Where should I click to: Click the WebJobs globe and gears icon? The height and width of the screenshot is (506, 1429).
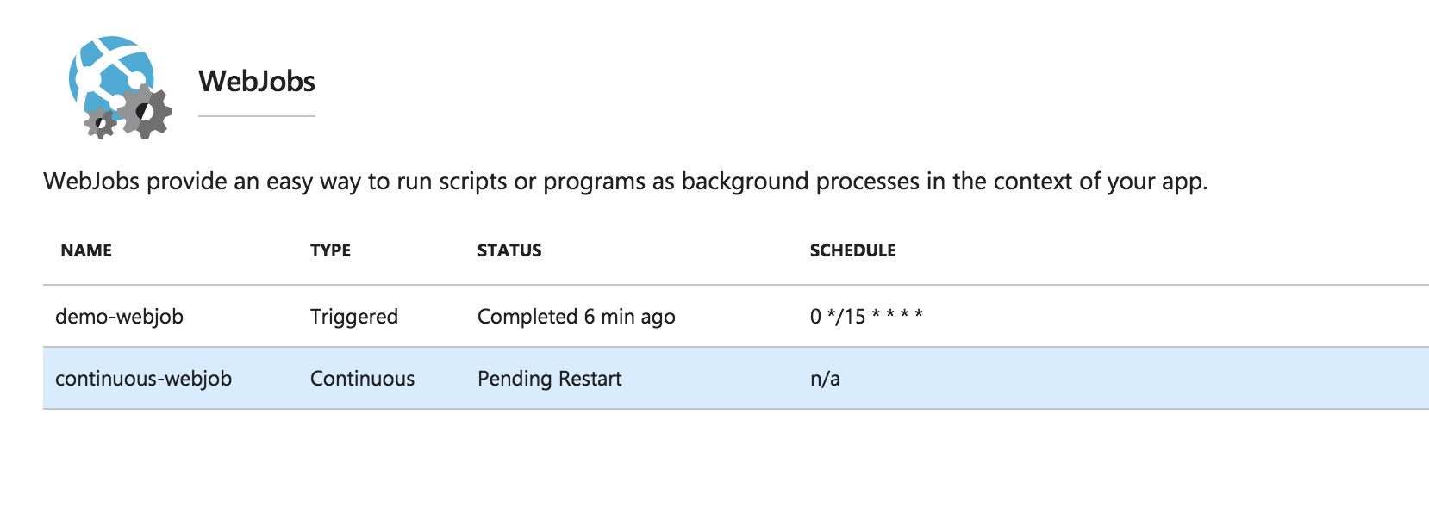[x=120, y=87]
